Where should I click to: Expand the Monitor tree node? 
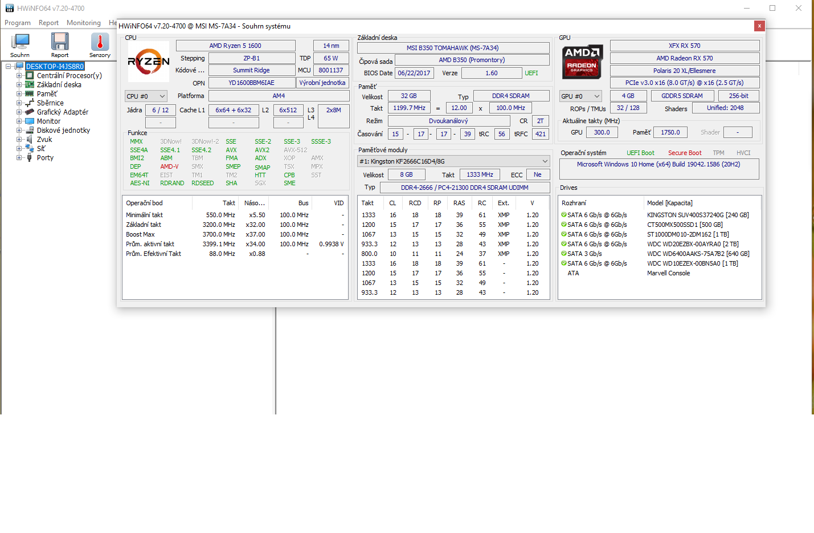click(x=19, y=121)
